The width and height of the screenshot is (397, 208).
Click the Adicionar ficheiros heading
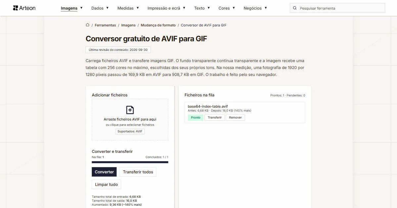pyautogui.click(x=110, y=95)
